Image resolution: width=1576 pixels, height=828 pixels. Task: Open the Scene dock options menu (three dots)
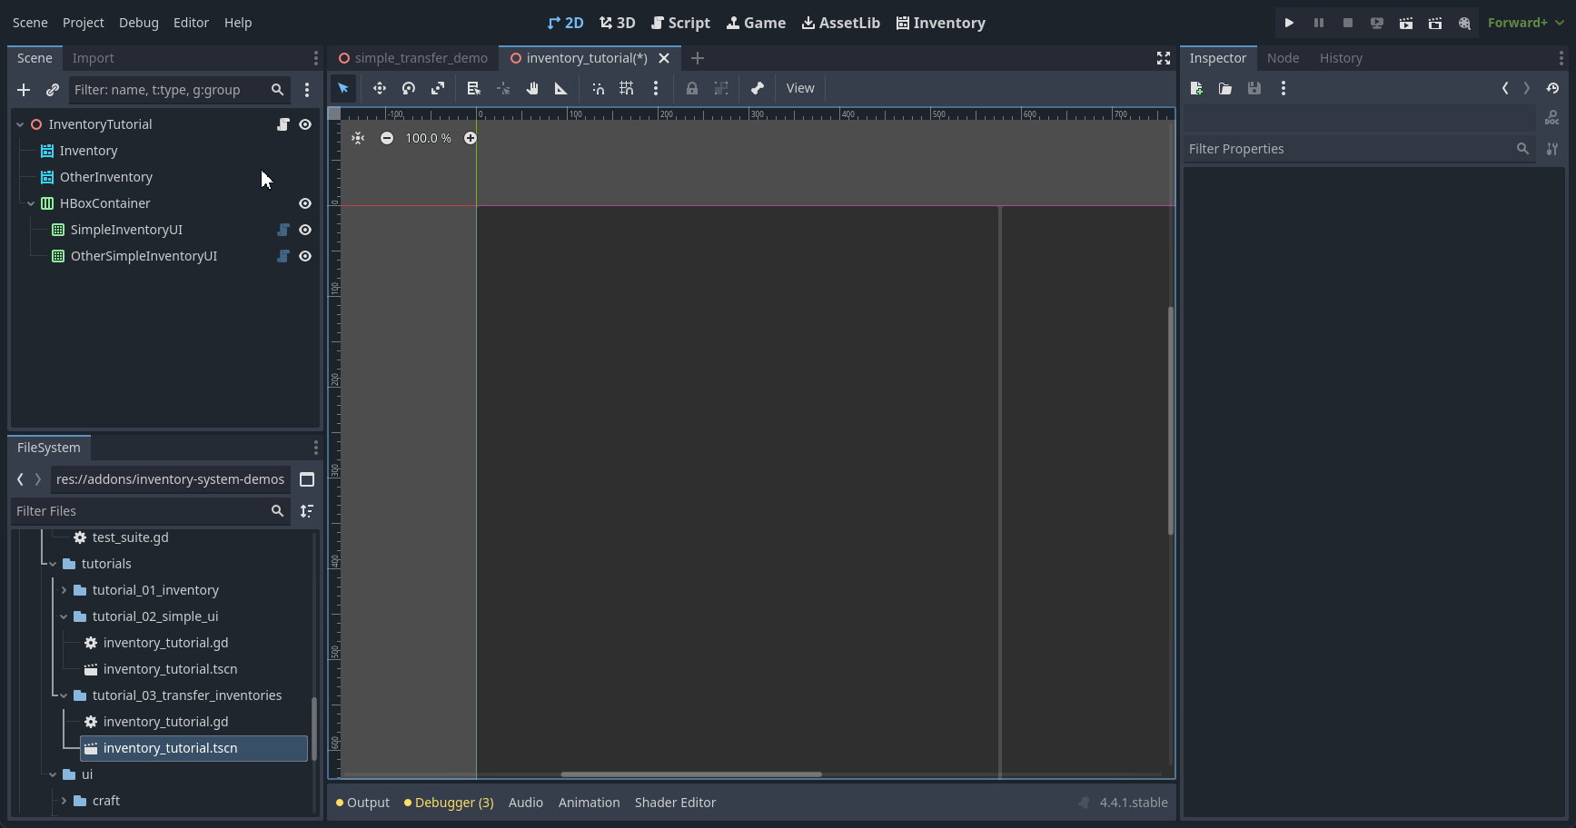[x=307, y=90]
